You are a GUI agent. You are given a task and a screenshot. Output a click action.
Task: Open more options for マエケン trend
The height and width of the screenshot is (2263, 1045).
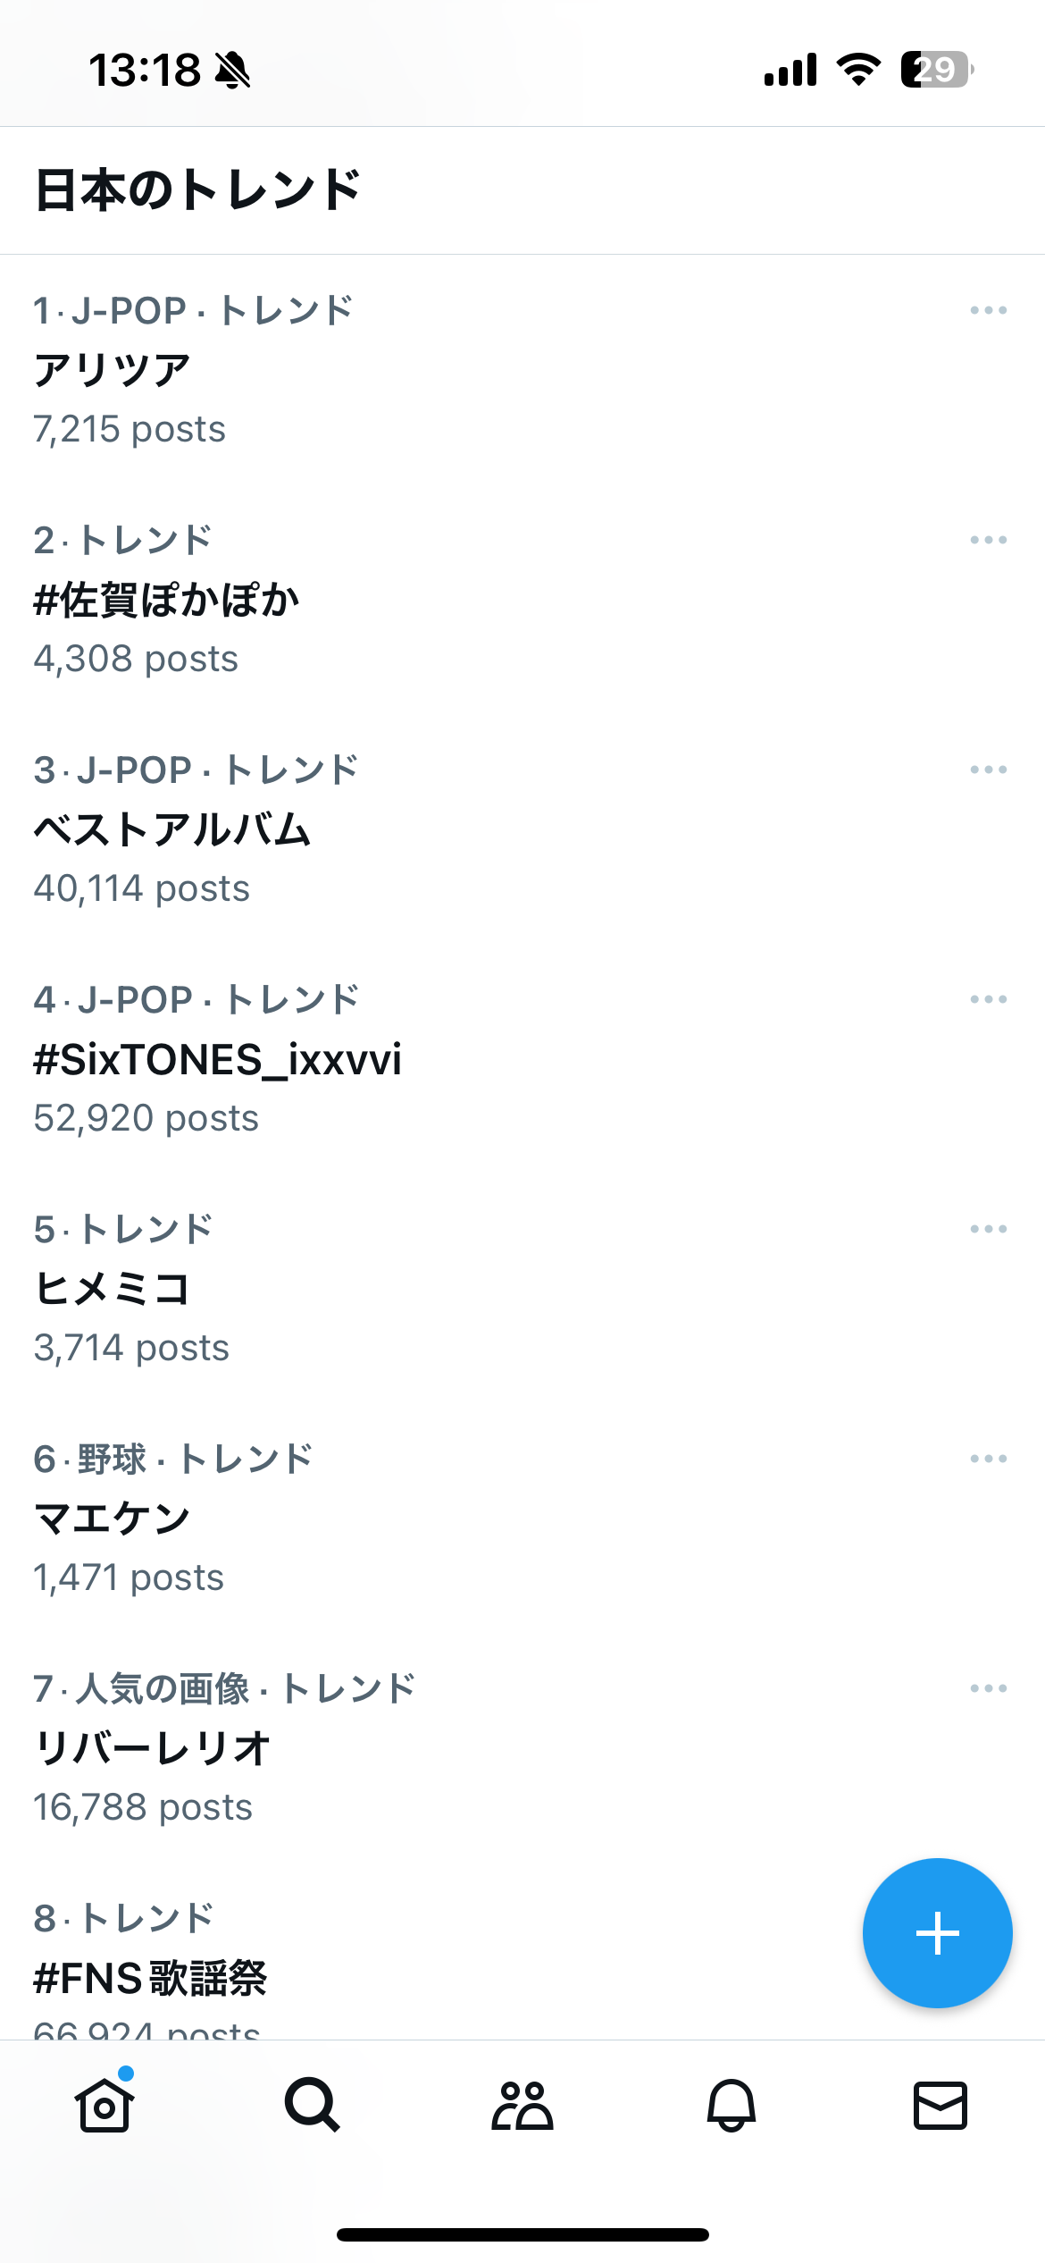pyautogui.click(x=988, y=1459)
